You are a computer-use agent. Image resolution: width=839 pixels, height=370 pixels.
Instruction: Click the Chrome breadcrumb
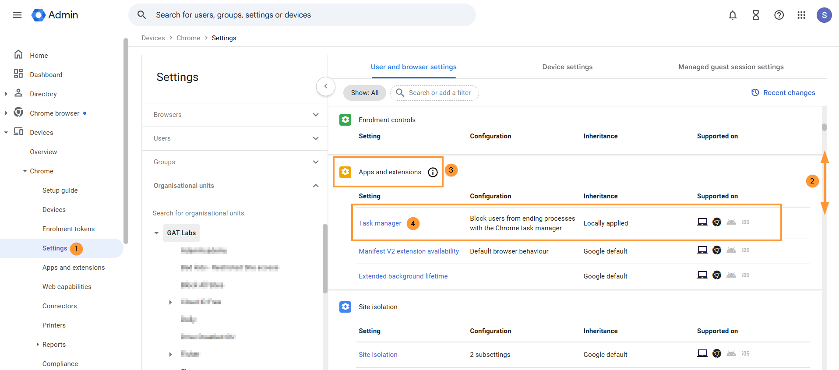(x=188, y=38)
